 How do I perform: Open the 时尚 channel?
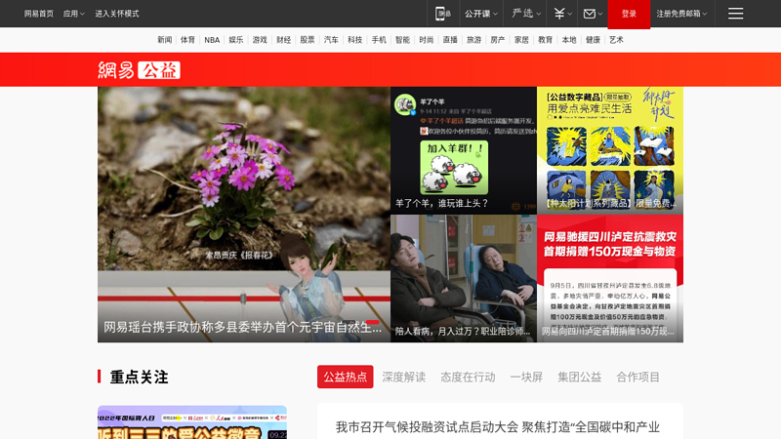[x=427, y=40]
